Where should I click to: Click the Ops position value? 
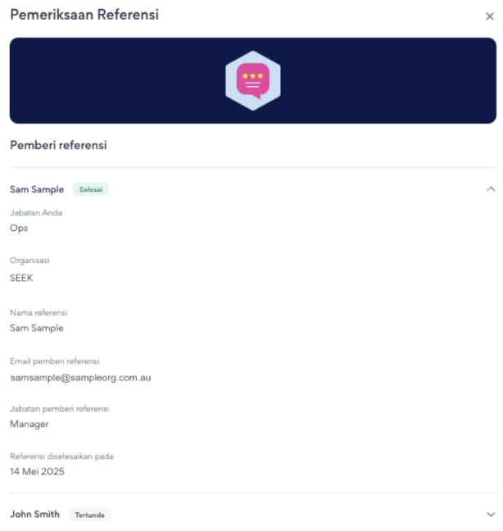point(19,229)
